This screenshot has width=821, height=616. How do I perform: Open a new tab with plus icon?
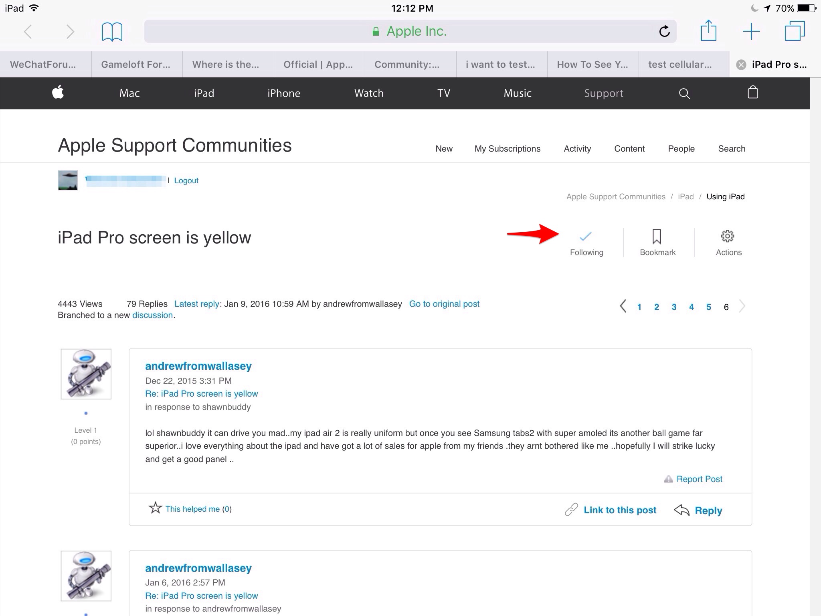click(751, 31)
